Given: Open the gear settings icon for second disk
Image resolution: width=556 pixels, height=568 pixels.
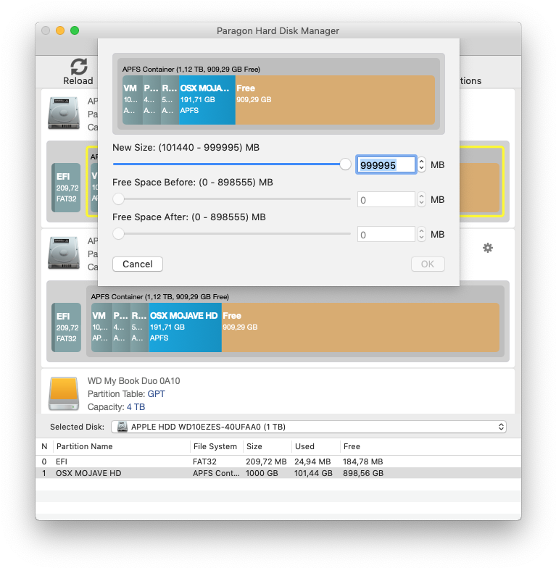Looking at the screenshot, I should pos(487,248).
